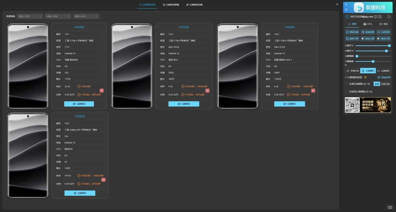Click the logout icon beside the email
This screenshot has height=212, width=396.
coord(389,17)
